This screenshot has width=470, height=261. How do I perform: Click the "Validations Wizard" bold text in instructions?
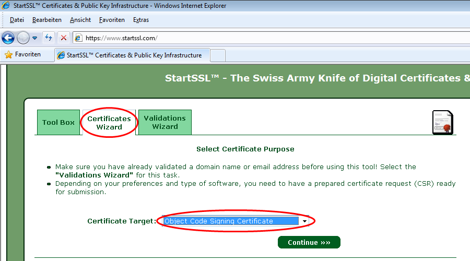coord(94,175)
